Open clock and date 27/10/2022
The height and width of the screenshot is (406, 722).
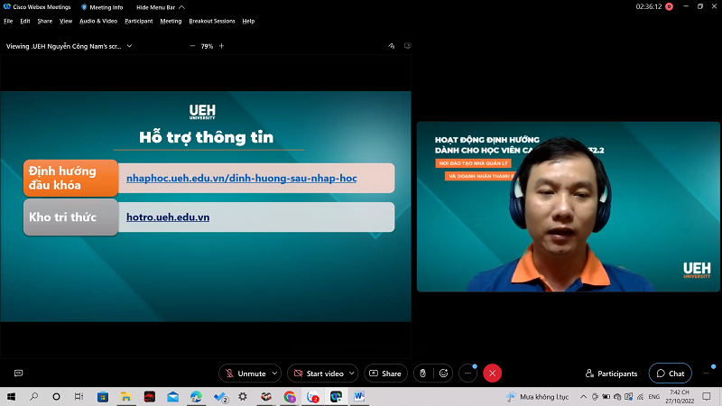coord(680,396)
